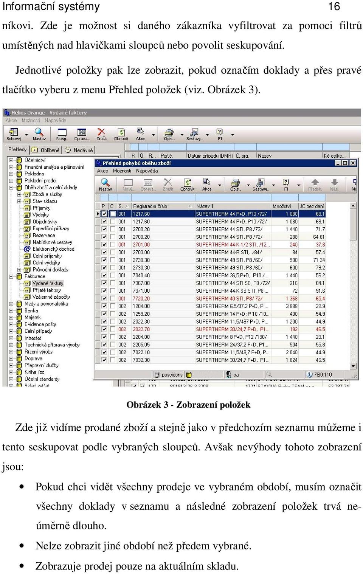
Task: Open Elektronický obchod in the tree
Action: [x=53, y=249]
